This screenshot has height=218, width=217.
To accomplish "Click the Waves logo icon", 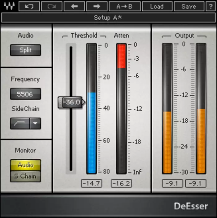I will [8, 6].
